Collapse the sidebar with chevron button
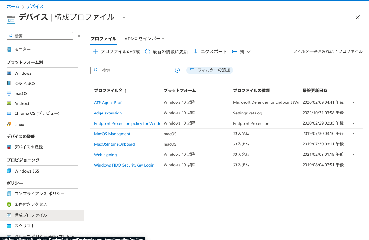Screen dimensions: 369x240 (79, 36)
